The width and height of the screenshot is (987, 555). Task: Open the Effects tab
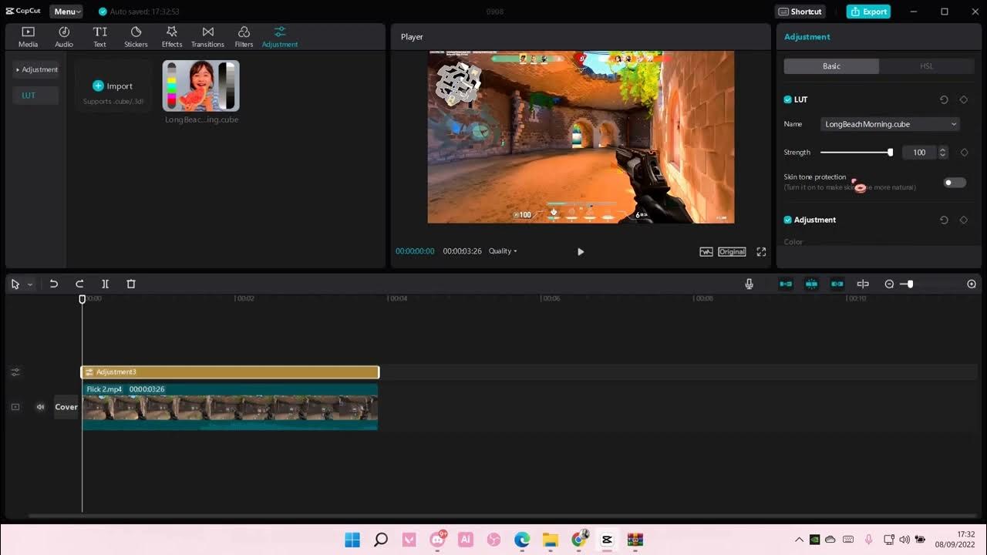click(x=172, y=36)
